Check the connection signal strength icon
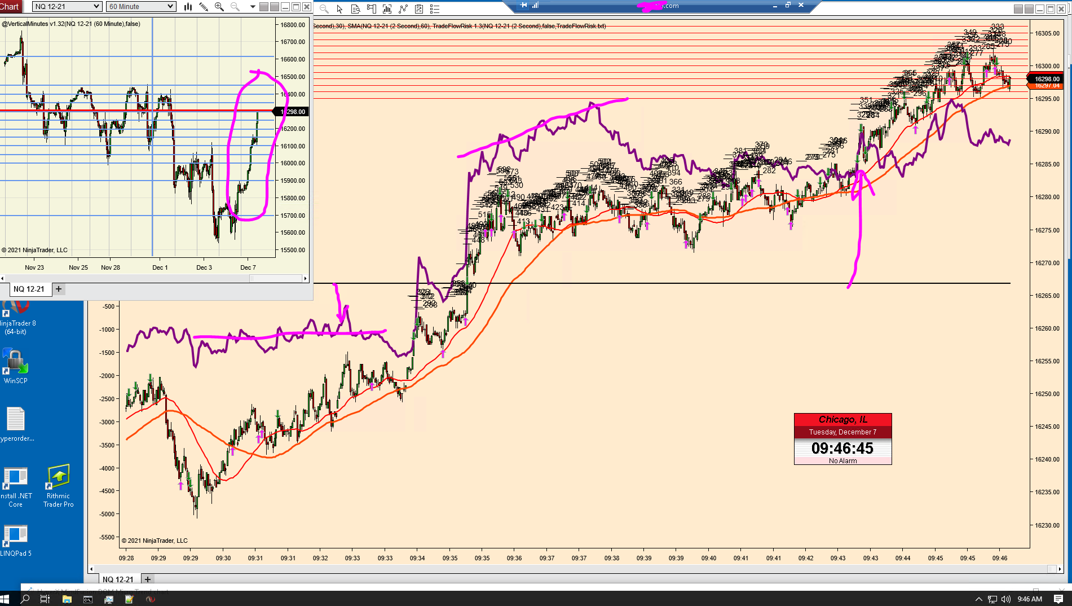 (535, 5)
